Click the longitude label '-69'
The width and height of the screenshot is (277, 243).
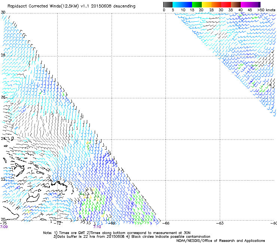[112, 223]
